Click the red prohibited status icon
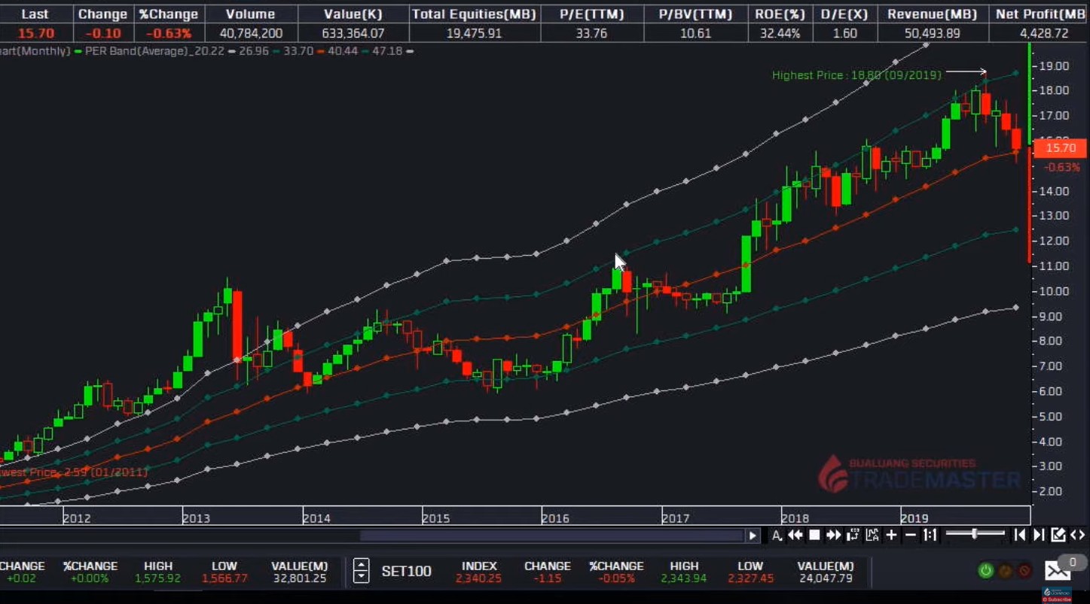Viewport: 1090px width, 604px height. pos(1024,571)
